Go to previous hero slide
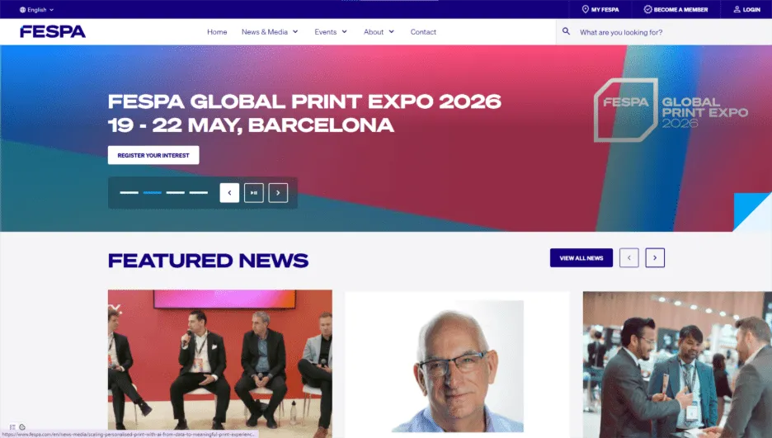Image resolution: width=772 pixels, height=438 pixels. [229, 193]
